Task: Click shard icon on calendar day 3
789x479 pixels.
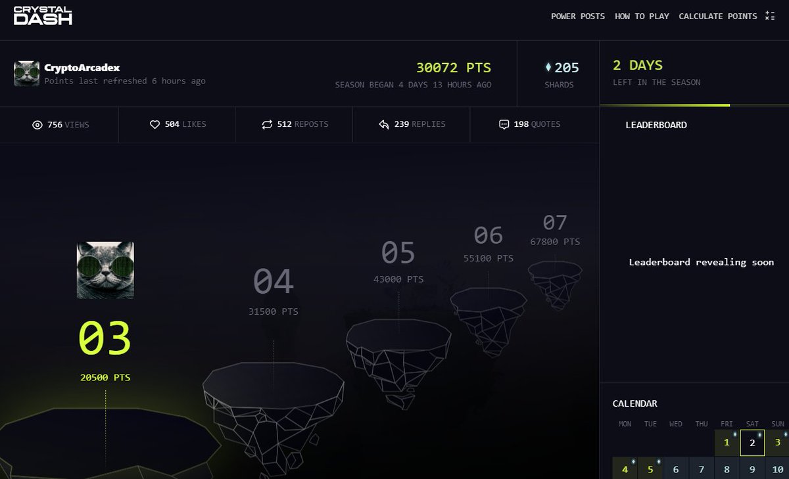Action: pos(785,435)
